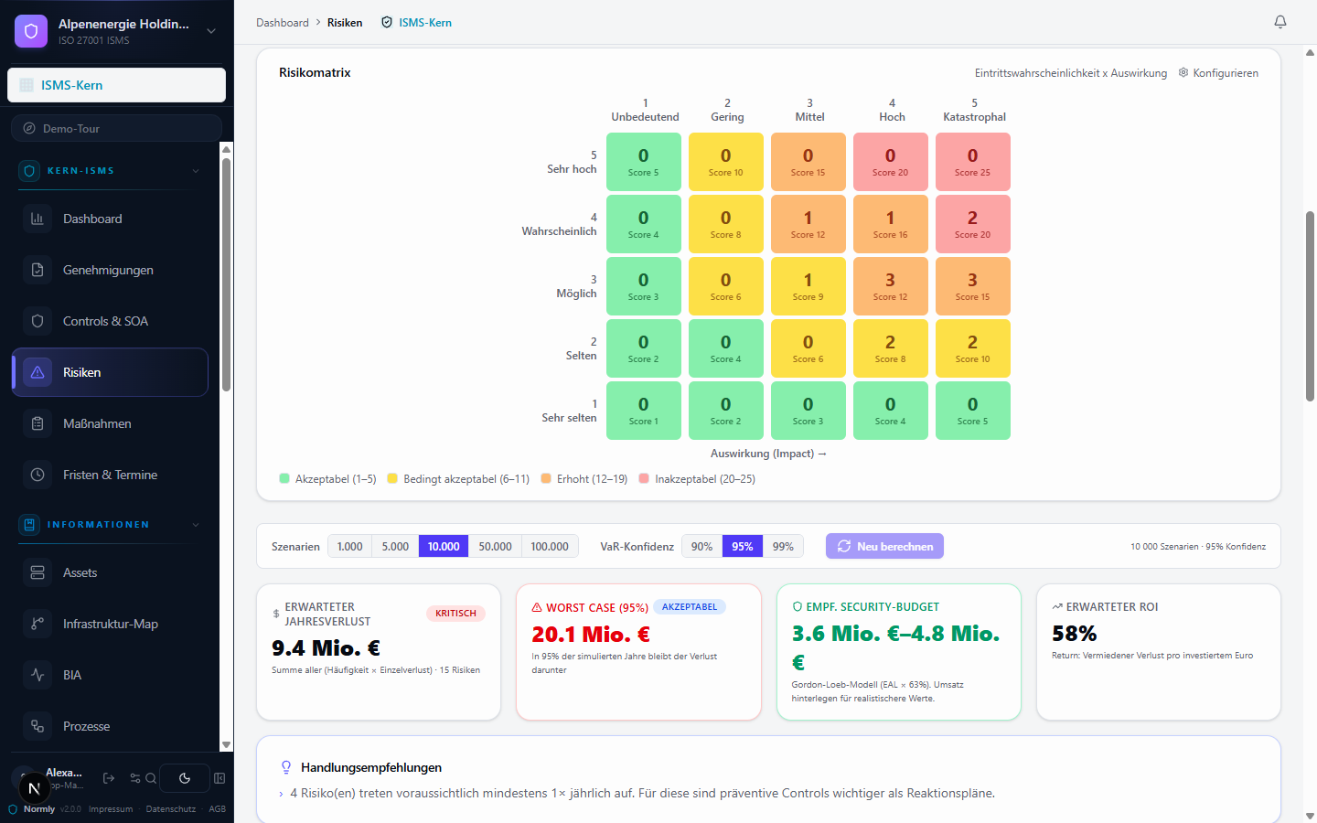Click the yellow Score 9 matrix cell
This screenshot has height=823, width=1317.
coord(808,286)
